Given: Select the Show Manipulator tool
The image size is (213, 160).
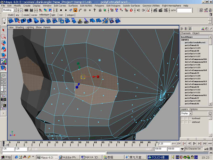Looking at the screenshot, I should coord(3,61).
